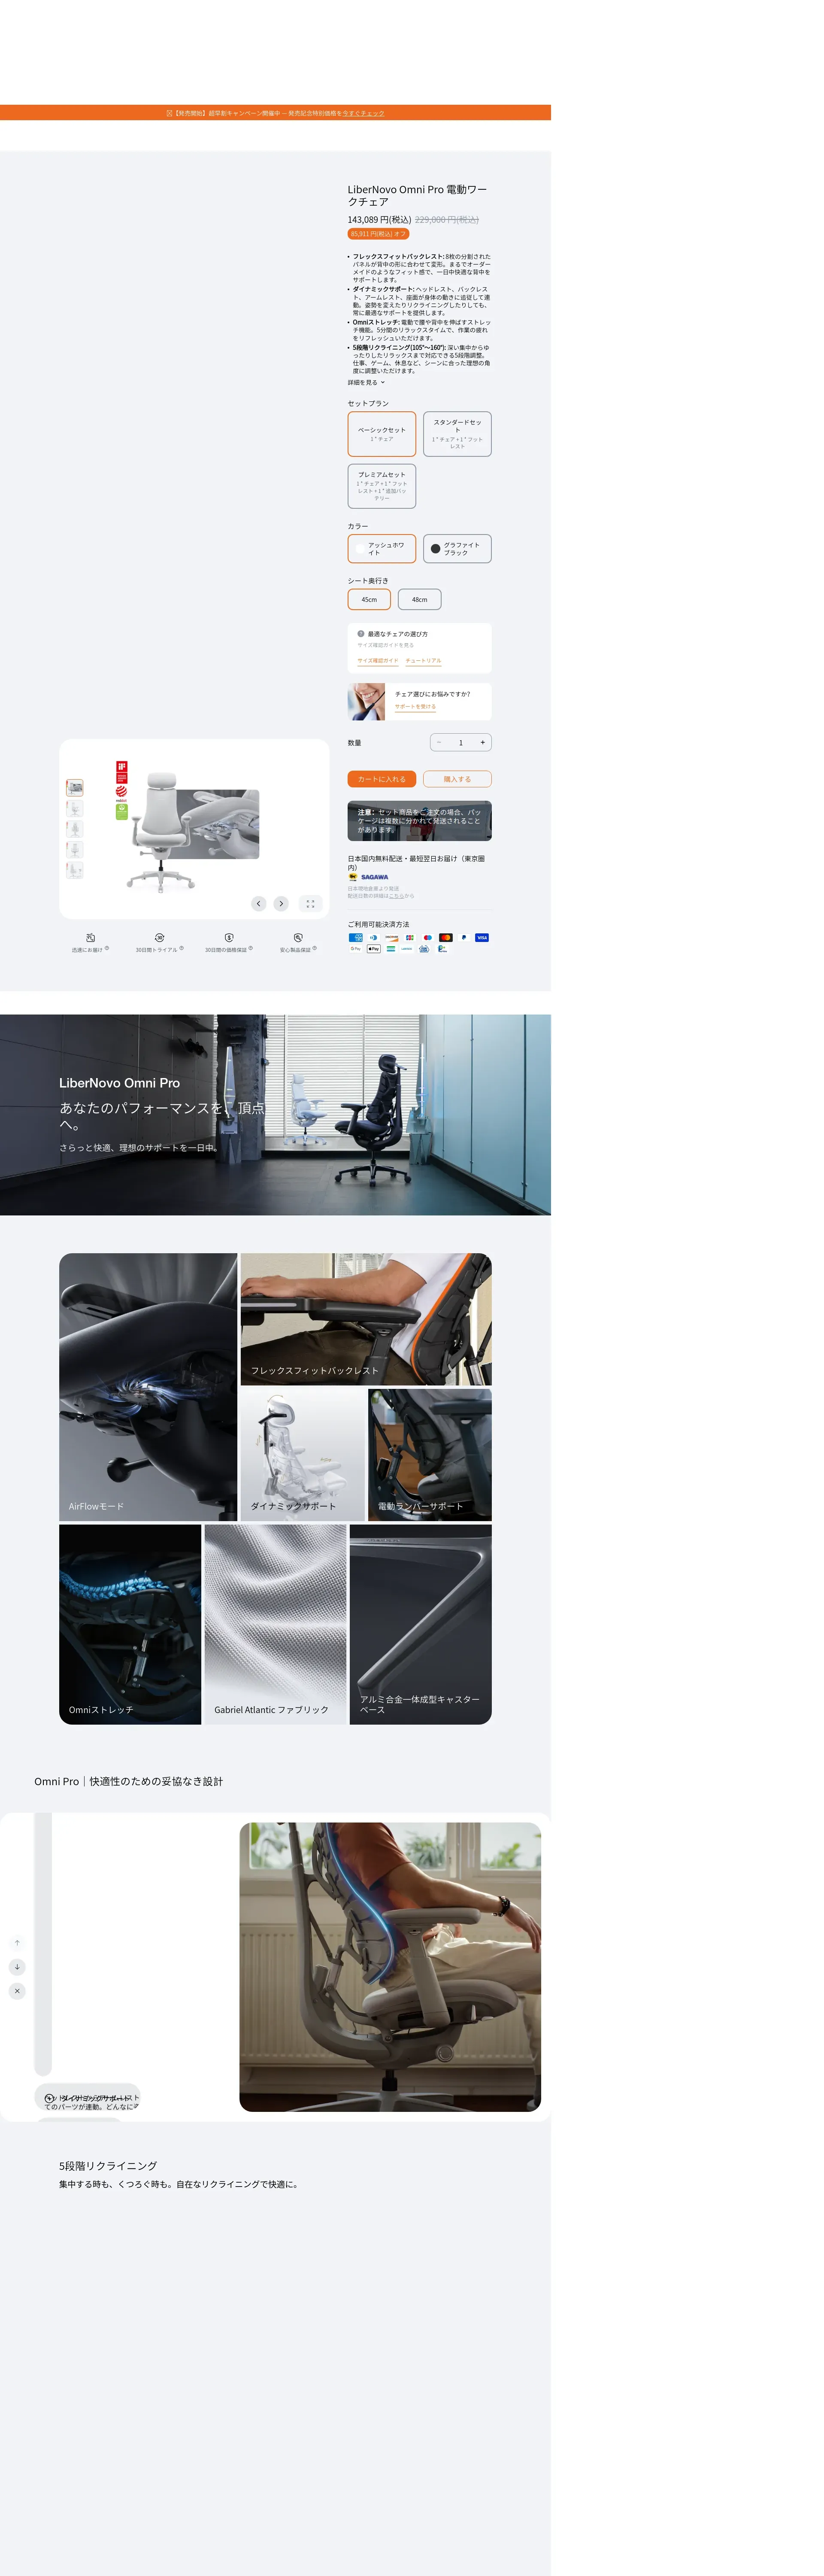Image resolution: width=824 pixels, height=2576 pixels.
Task: Click the JCB payment icon
Action: 410,938
